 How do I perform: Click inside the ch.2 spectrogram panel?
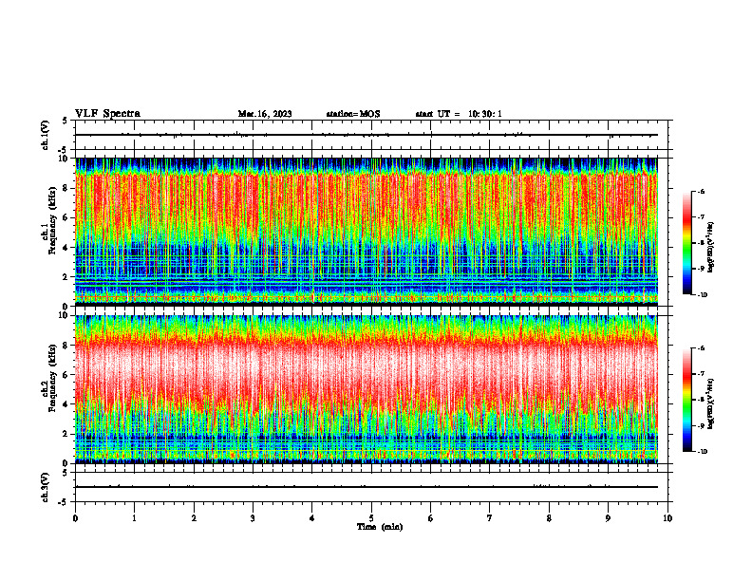pyautogui.click(x=367, y=389)
